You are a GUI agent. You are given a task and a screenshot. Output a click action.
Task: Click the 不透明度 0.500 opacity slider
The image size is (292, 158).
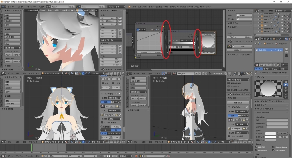111,127
